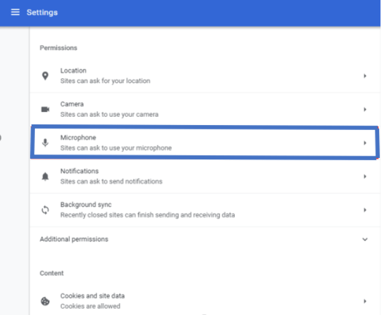Image resolution: width=381 pixels, height=315 pixels.
Task: Click the Location pin icon
Action: (45, 76)
